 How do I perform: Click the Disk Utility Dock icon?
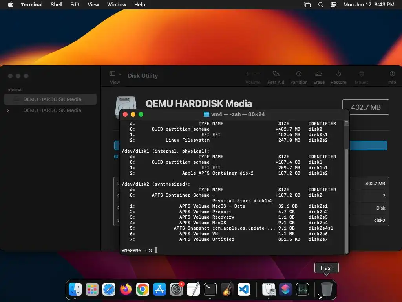pyautogui.click(x=269, y=289)
